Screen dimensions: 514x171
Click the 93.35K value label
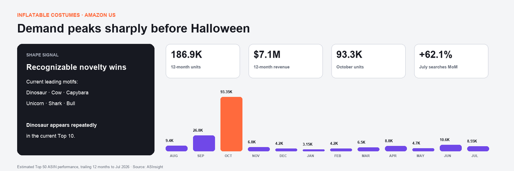pos(227,92)
